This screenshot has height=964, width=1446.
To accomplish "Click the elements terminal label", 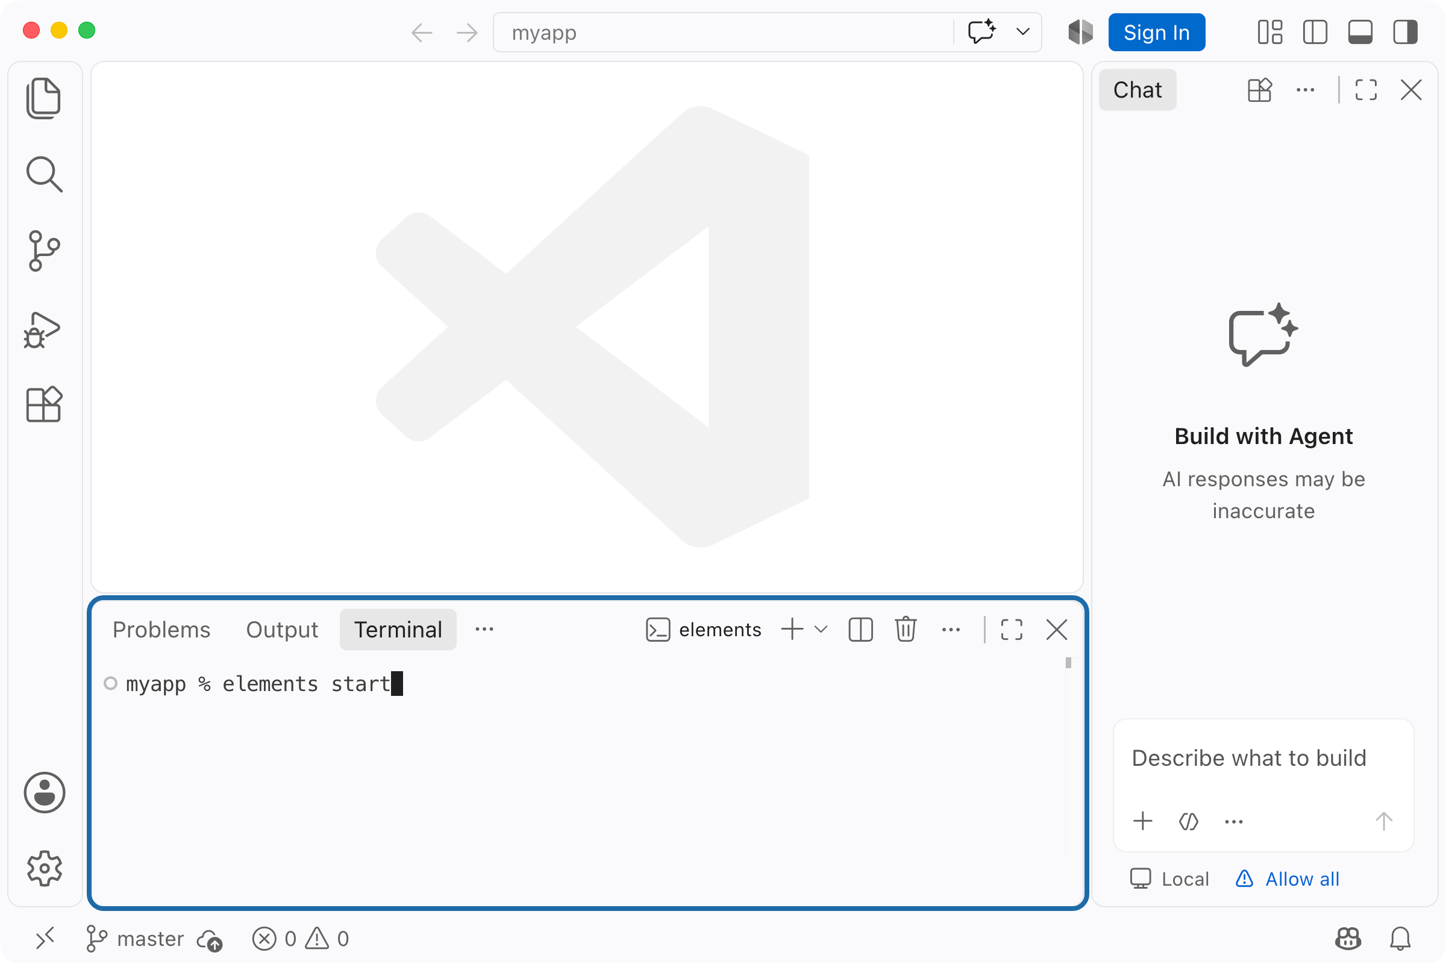I will click(703, 630).
